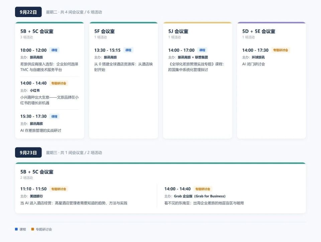Click the 专题研讨会 tag in Grab 企业版 session
321x242 pixels.
(203, 189)
